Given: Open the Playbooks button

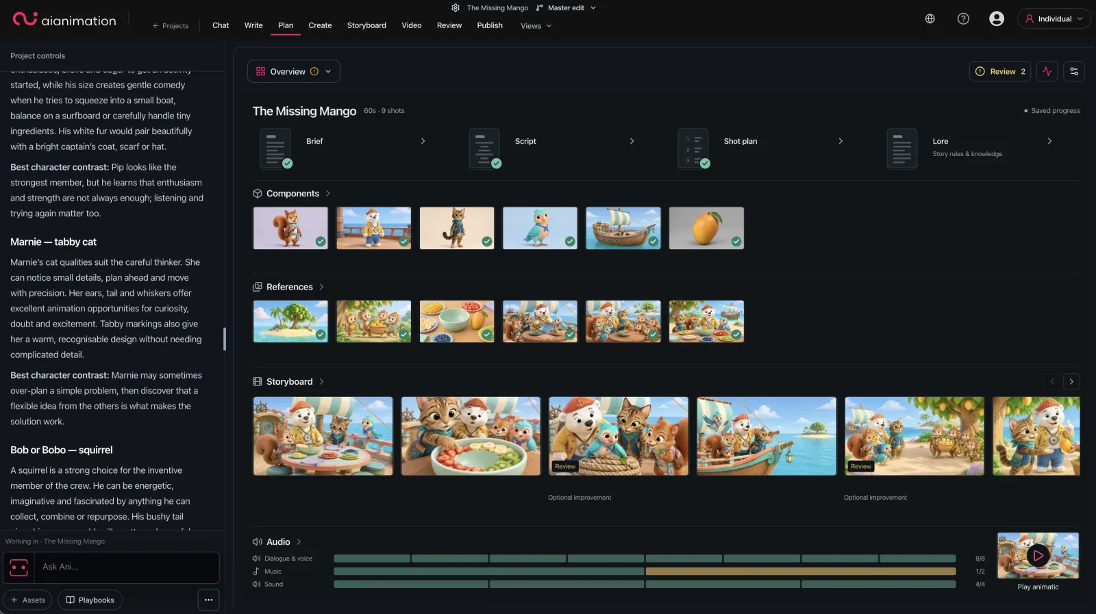Looking at the screenshot, I should click(x=90, y=600).
